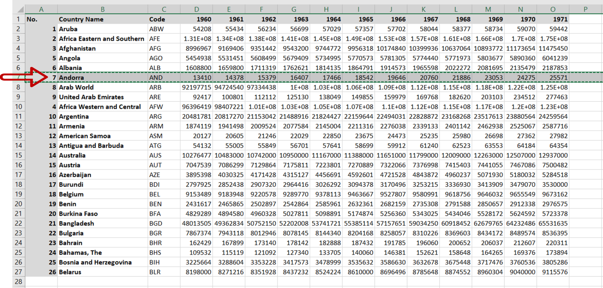The image size is (603, 288).
Task: Select the Code column header C
Action: pyautogui.click(x=164, y=9)
